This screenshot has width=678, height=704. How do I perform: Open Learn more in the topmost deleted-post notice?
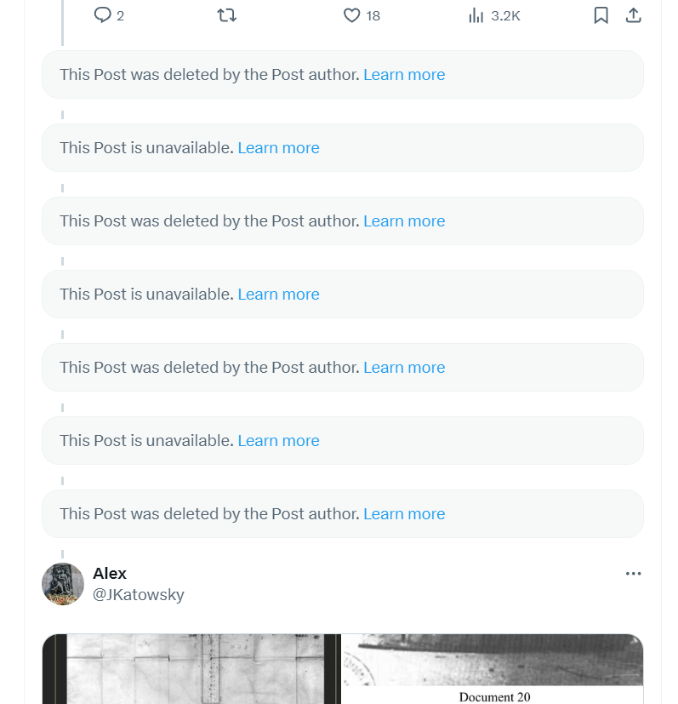pyautogui.click(x=404, y=75)
